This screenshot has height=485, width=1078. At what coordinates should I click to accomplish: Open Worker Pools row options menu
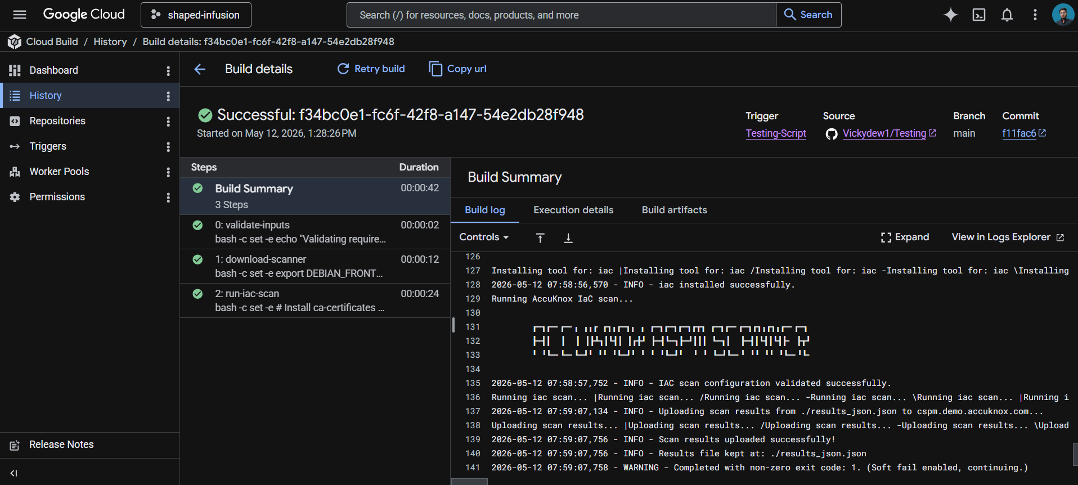[x=168, y=172]
